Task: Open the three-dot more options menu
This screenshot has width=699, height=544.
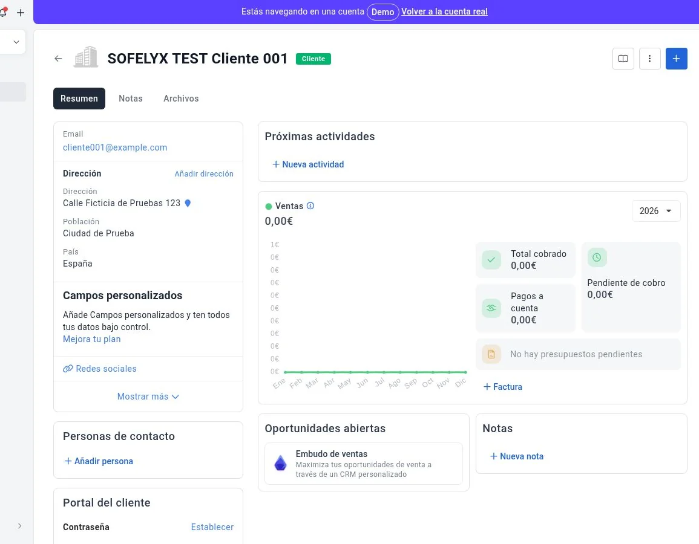Action: tap(649, 59)
